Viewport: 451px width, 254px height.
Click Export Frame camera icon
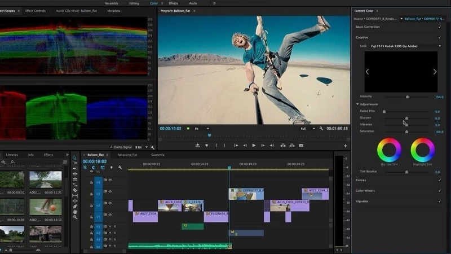(x=301, y=146)
